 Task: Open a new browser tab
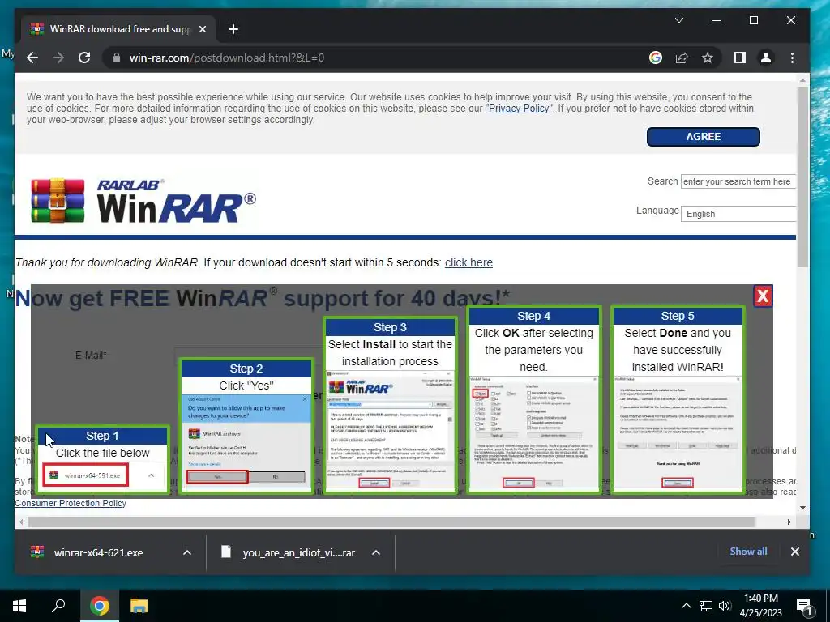click(233, 29)
